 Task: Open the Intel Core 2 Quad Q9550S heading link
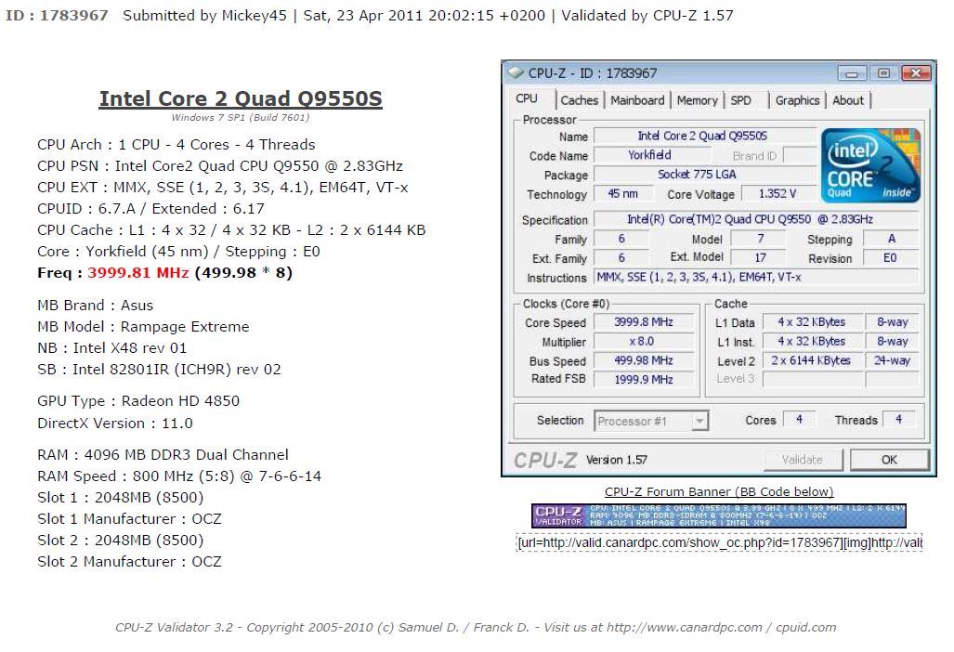[x=241, y=98]
